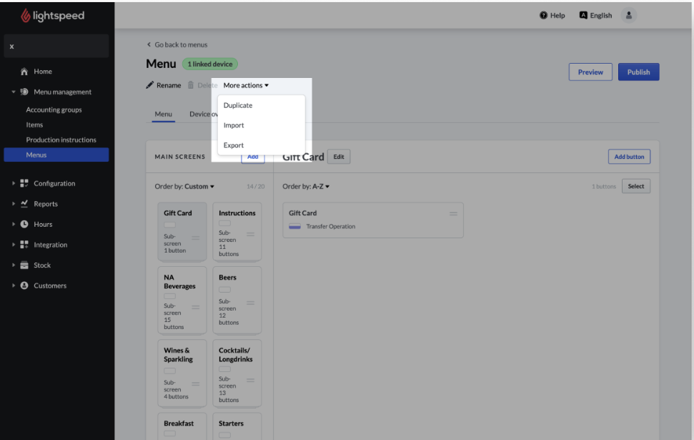Viewport: 694px width, 440px height.
Task: Open the NA Beverages screen tile
Action: click(182, 300)
